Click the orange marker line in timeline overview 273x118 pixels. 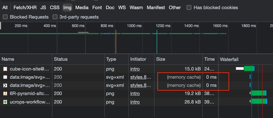pyautogui.click(x=116, y=42)
